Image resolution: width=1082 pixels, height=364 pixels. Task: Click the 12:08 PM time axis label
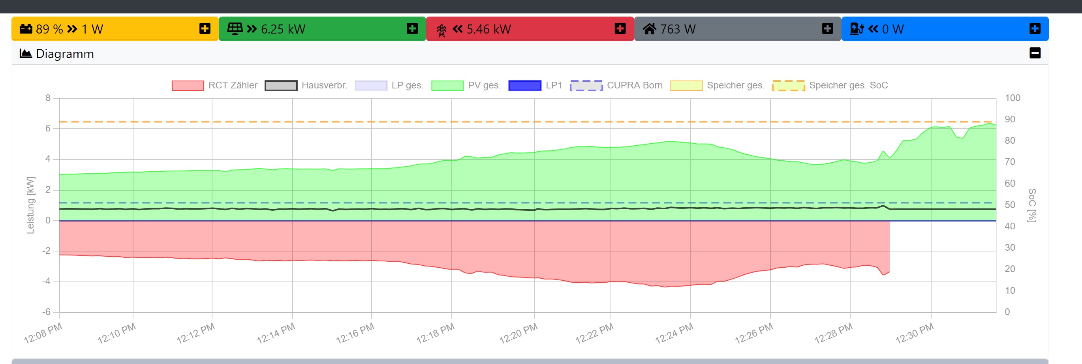[x=43, y=333]
